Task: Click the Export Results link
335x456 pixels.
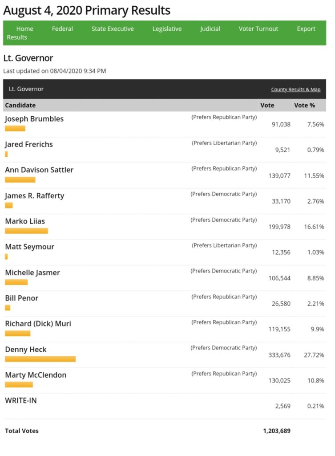Action: [306, 29]
